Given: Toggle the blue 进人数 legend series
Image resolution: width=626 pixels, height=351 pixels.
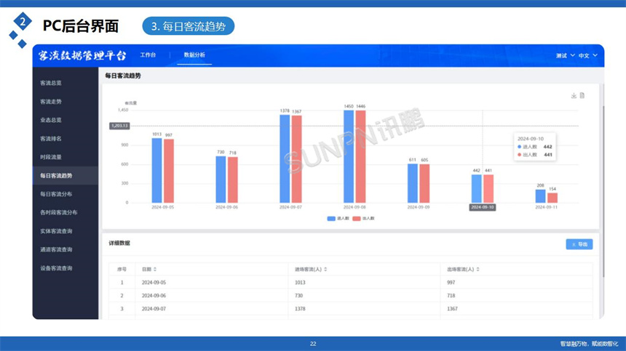Looking at the screenshot, I should tap(338, 218).
